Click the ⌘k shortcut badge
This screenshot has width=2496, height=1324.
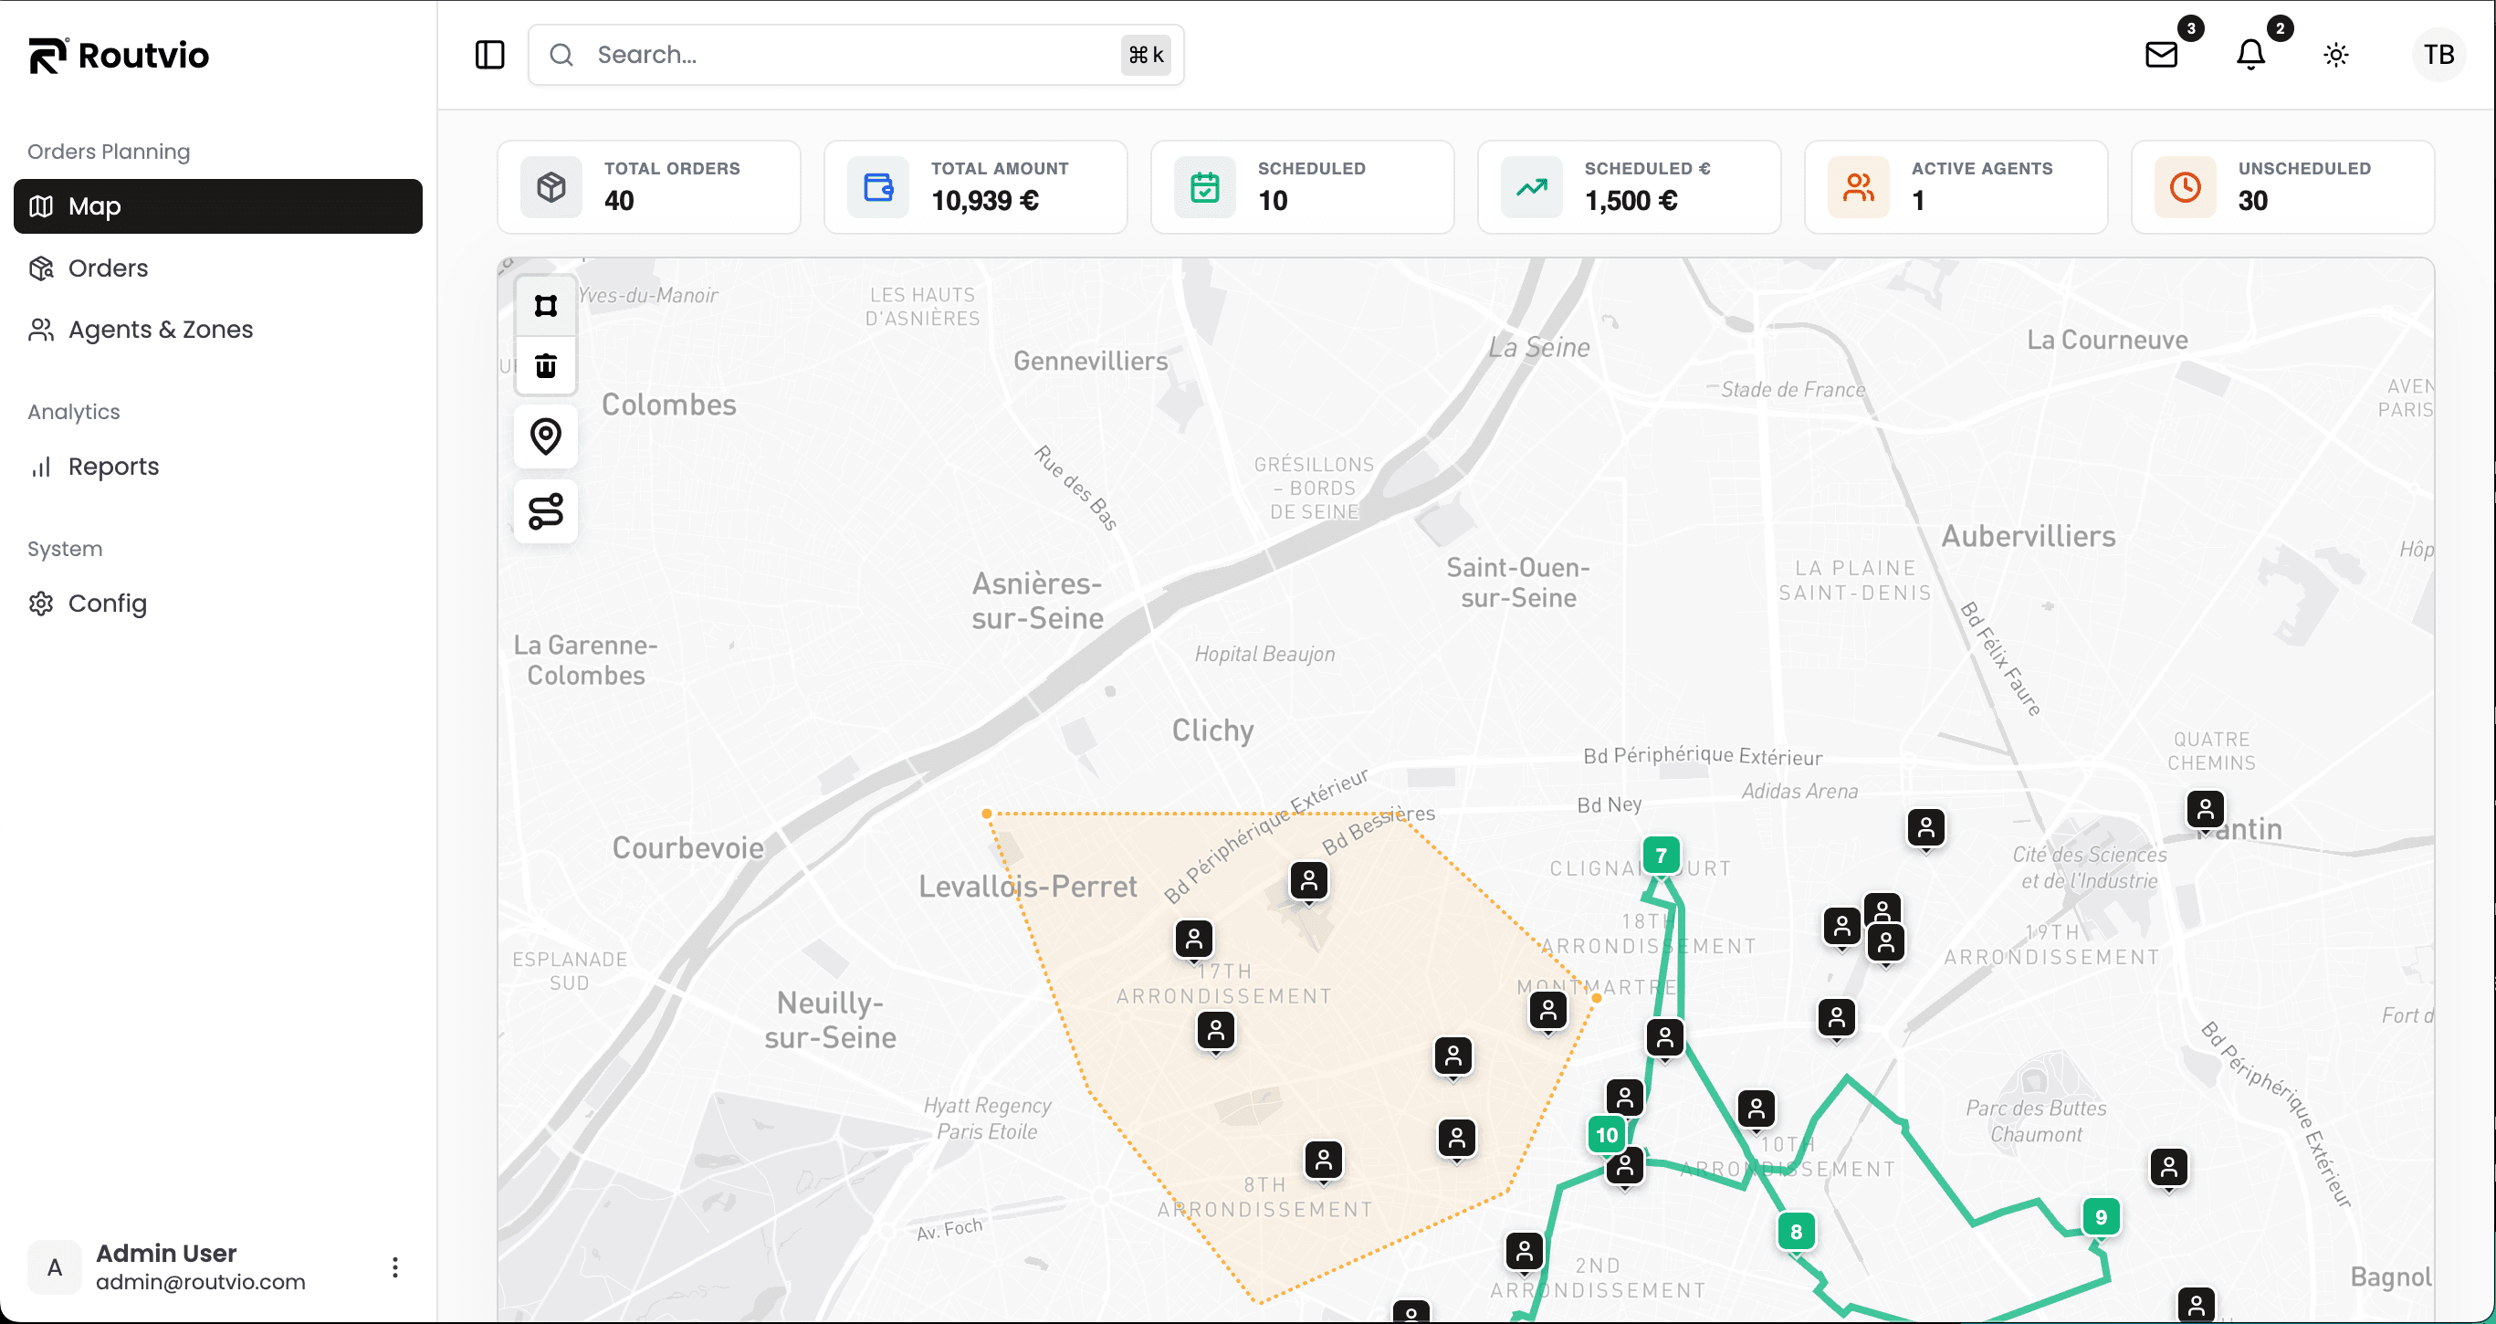(1145, 54)
